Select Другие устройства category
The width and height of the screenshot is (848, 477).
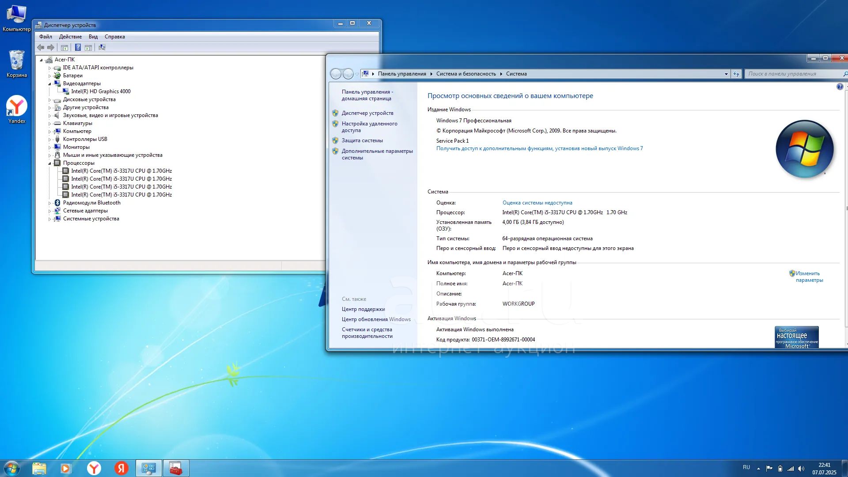click(x=86, y=107)
